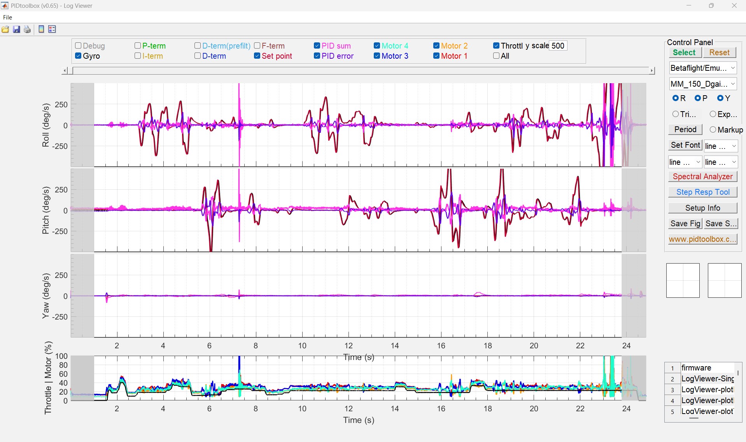
Task: Select the firmware row in the list
Action: pos(706,368)
